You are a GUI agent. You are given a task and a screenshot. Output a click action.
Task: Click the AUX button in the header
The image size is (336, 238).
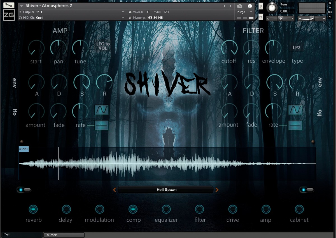click(330, 12)
